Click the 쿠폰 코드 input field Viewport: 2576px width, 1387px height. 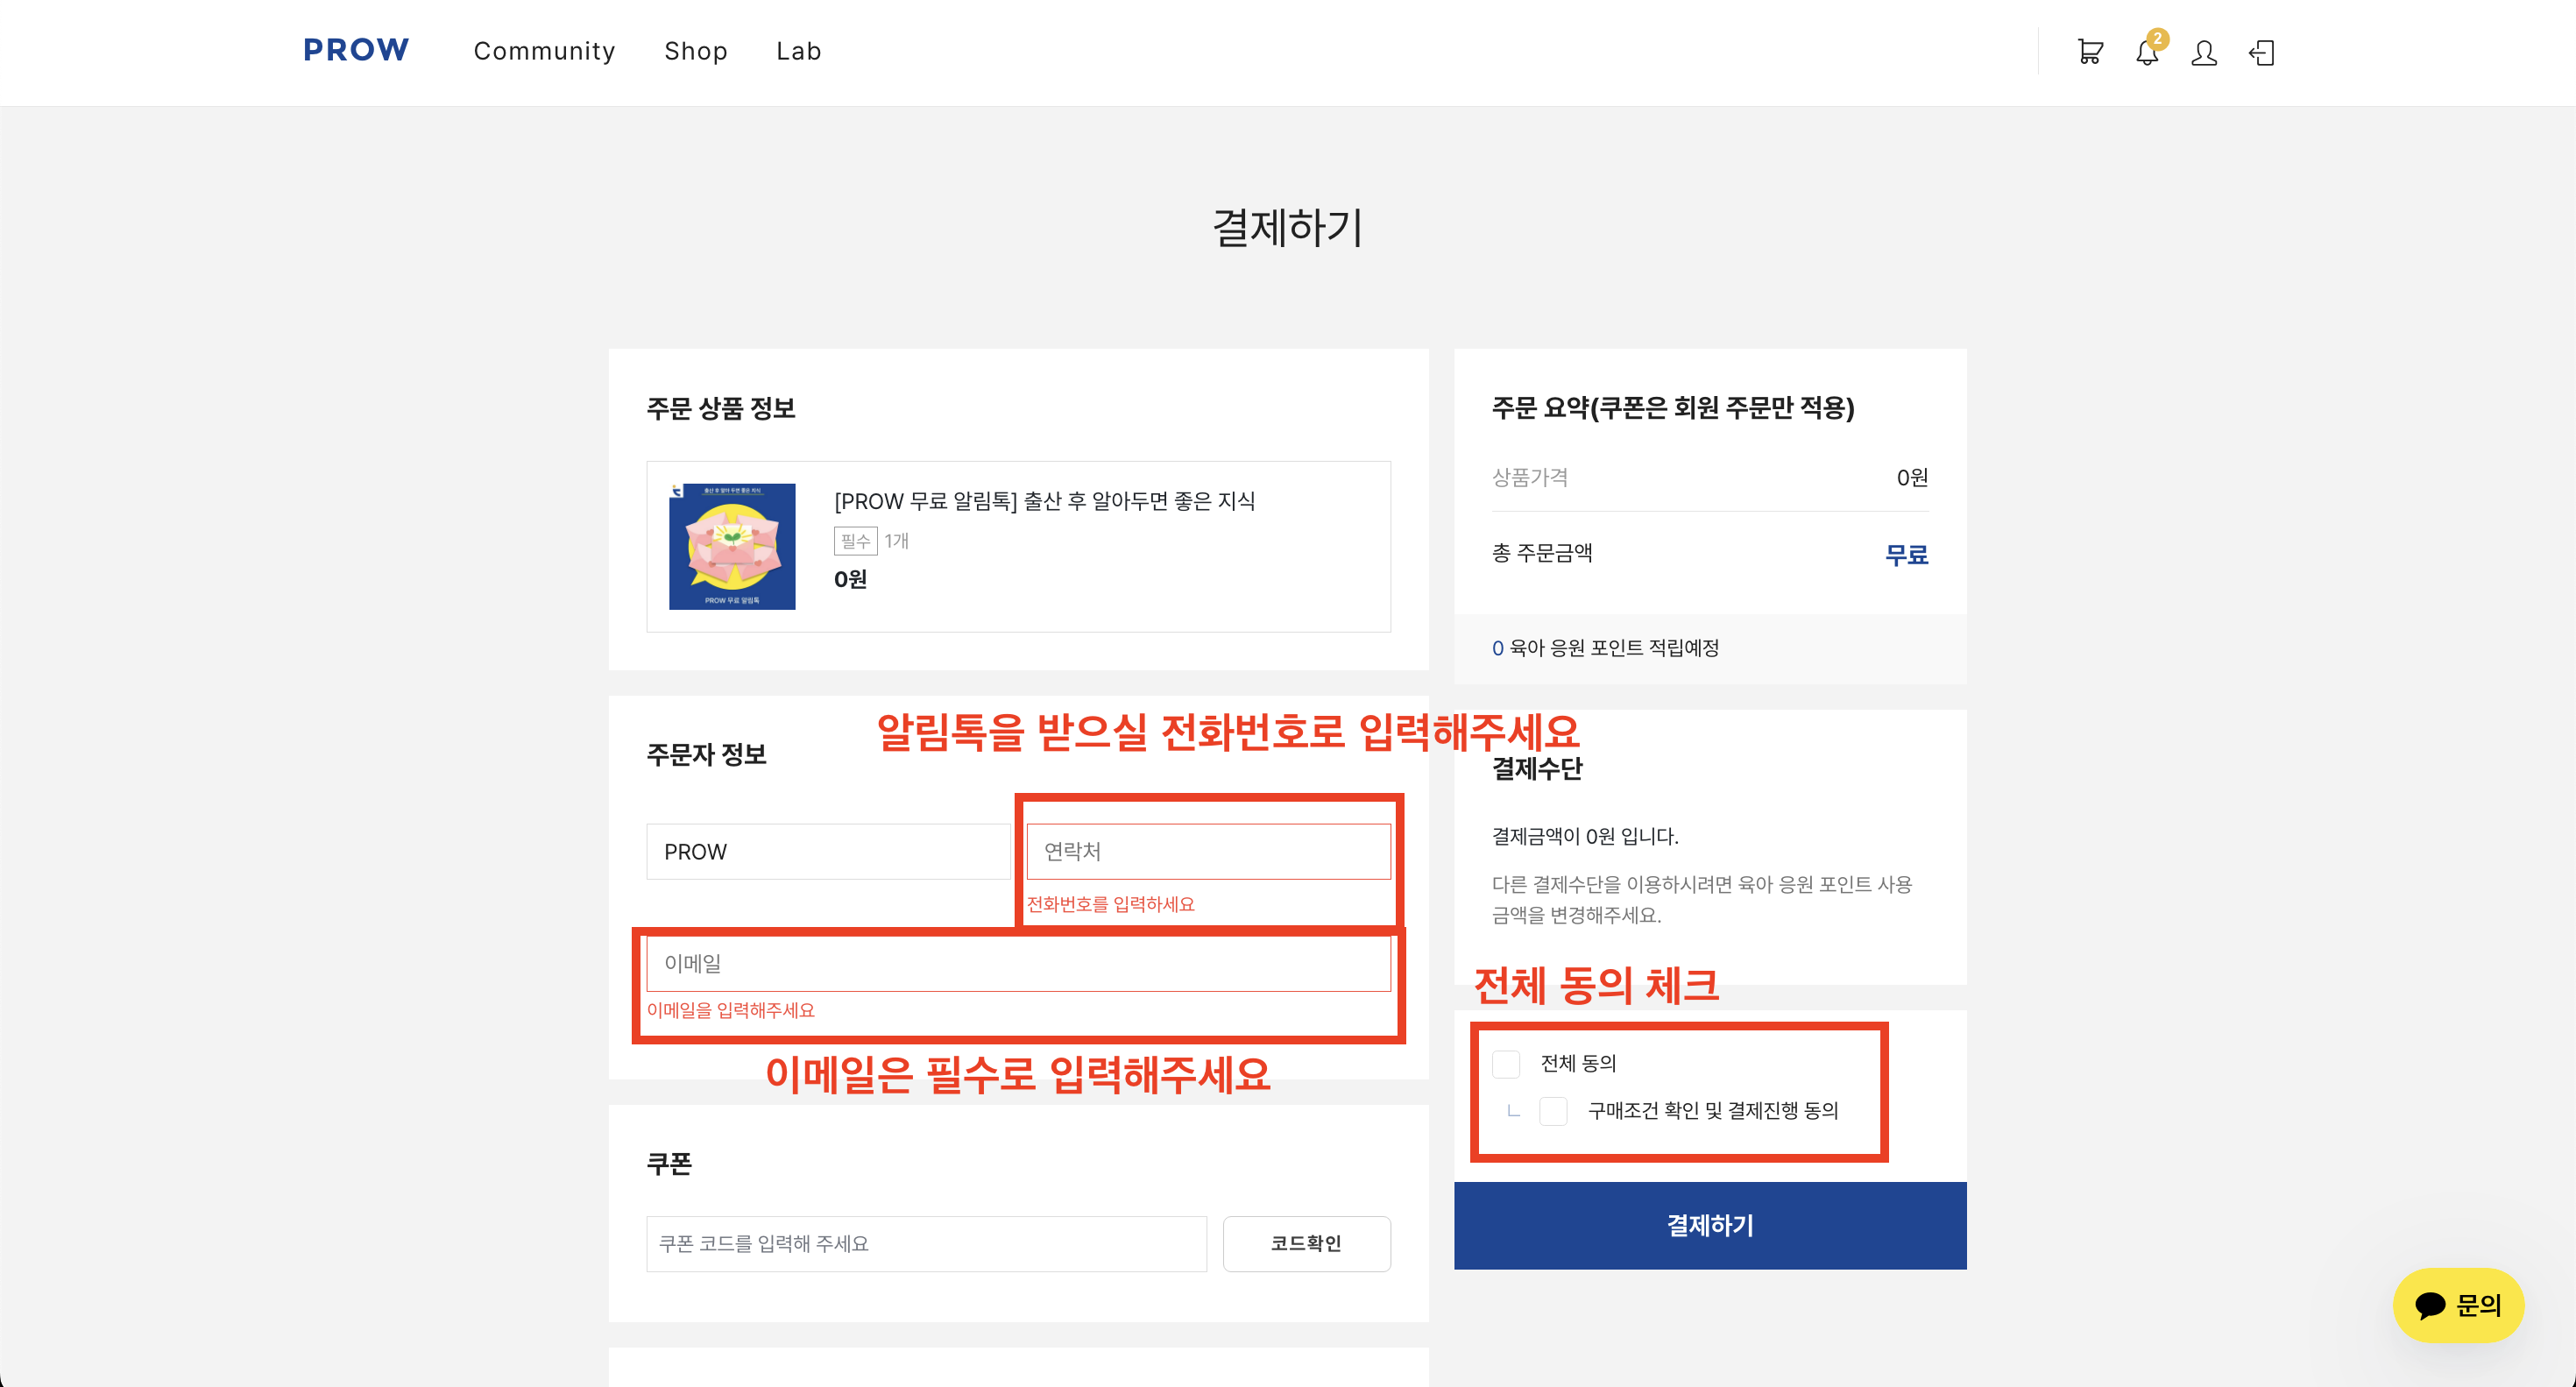[x=926, y=1243]
